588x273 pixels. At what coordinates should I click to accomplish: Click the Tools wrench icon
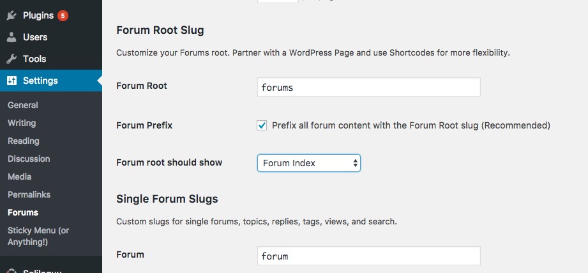click(x=11, y=59)
